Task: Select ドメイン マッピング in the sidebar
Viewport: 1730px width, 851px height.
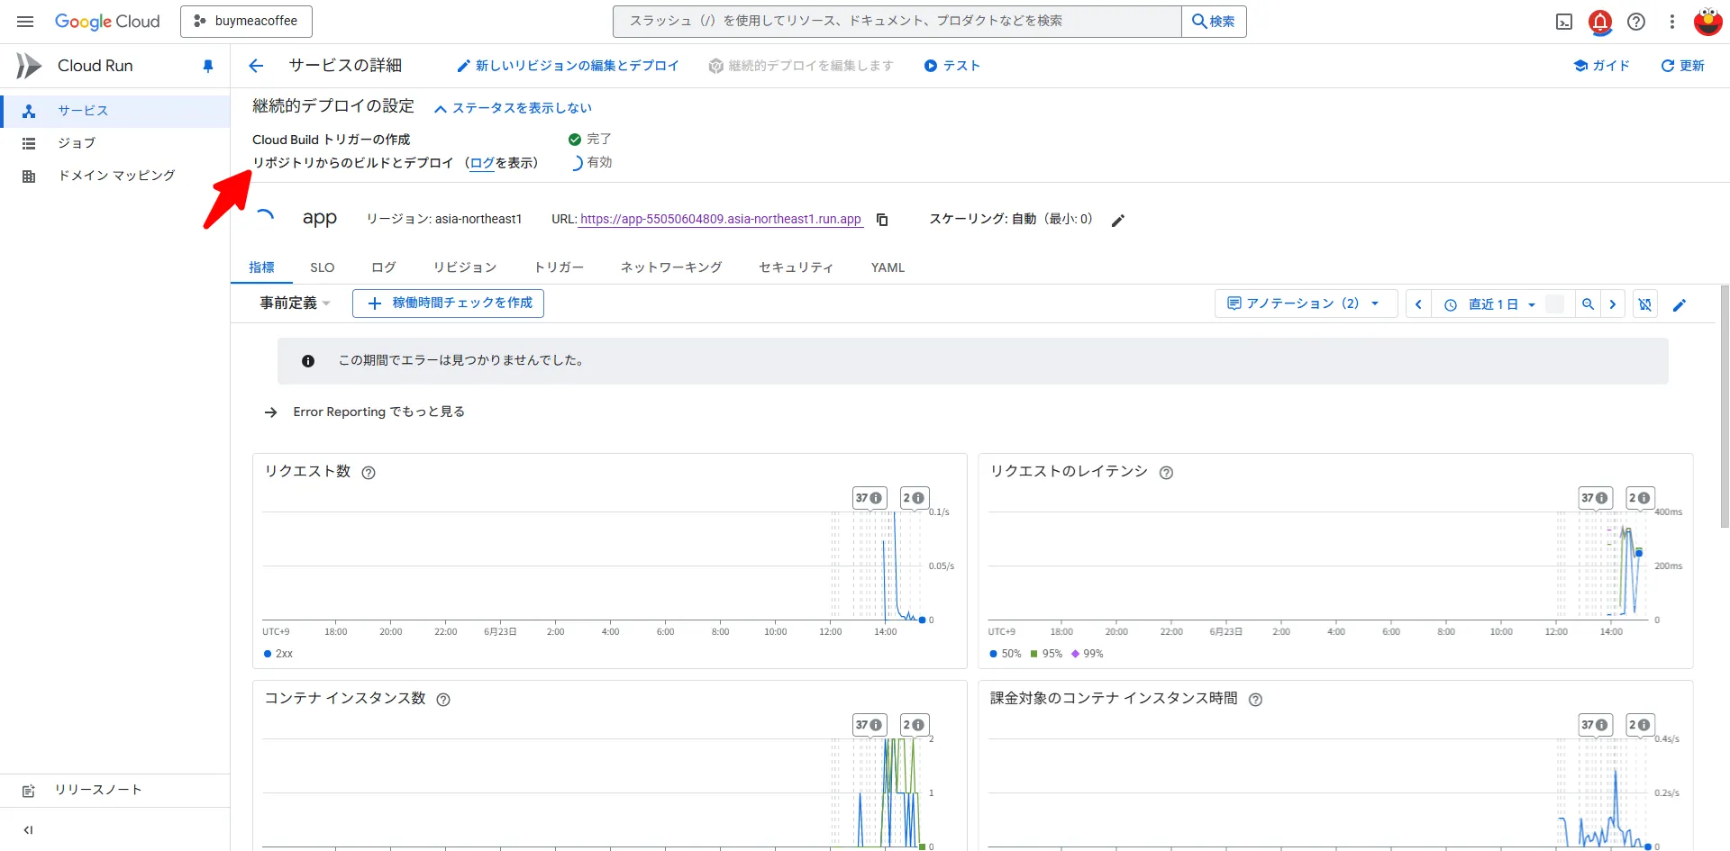Action: pyautogui.click(x=115, y=176)
